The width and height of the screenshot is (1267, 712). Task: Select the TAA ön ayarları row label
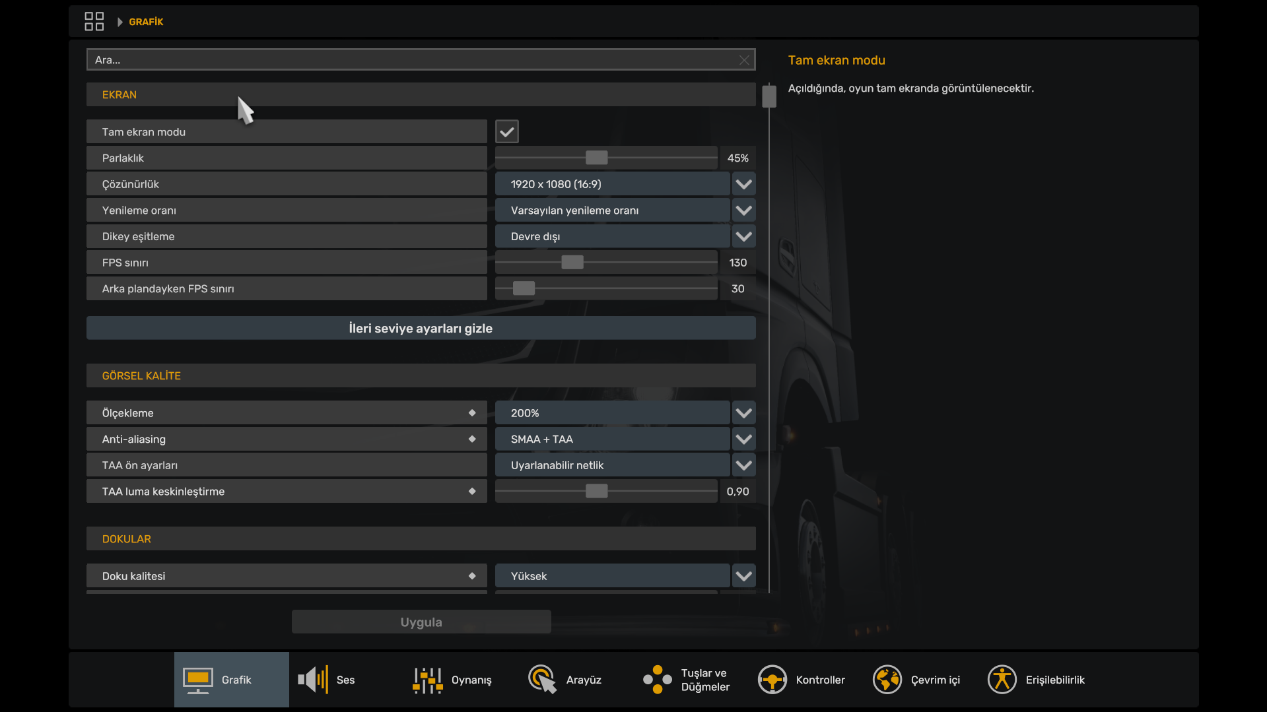pos(287,465)
